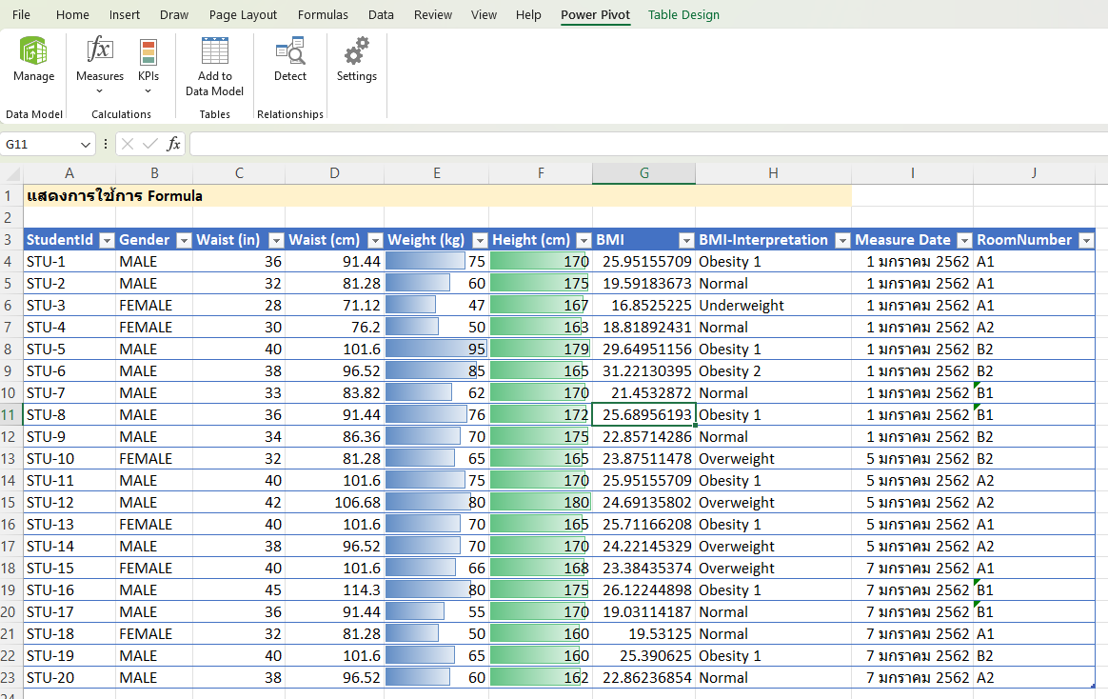This screenshot has height=699, width=1108.
Task: Open the Weight (kg) filter dropdown
Action: (x=480, y=240)
